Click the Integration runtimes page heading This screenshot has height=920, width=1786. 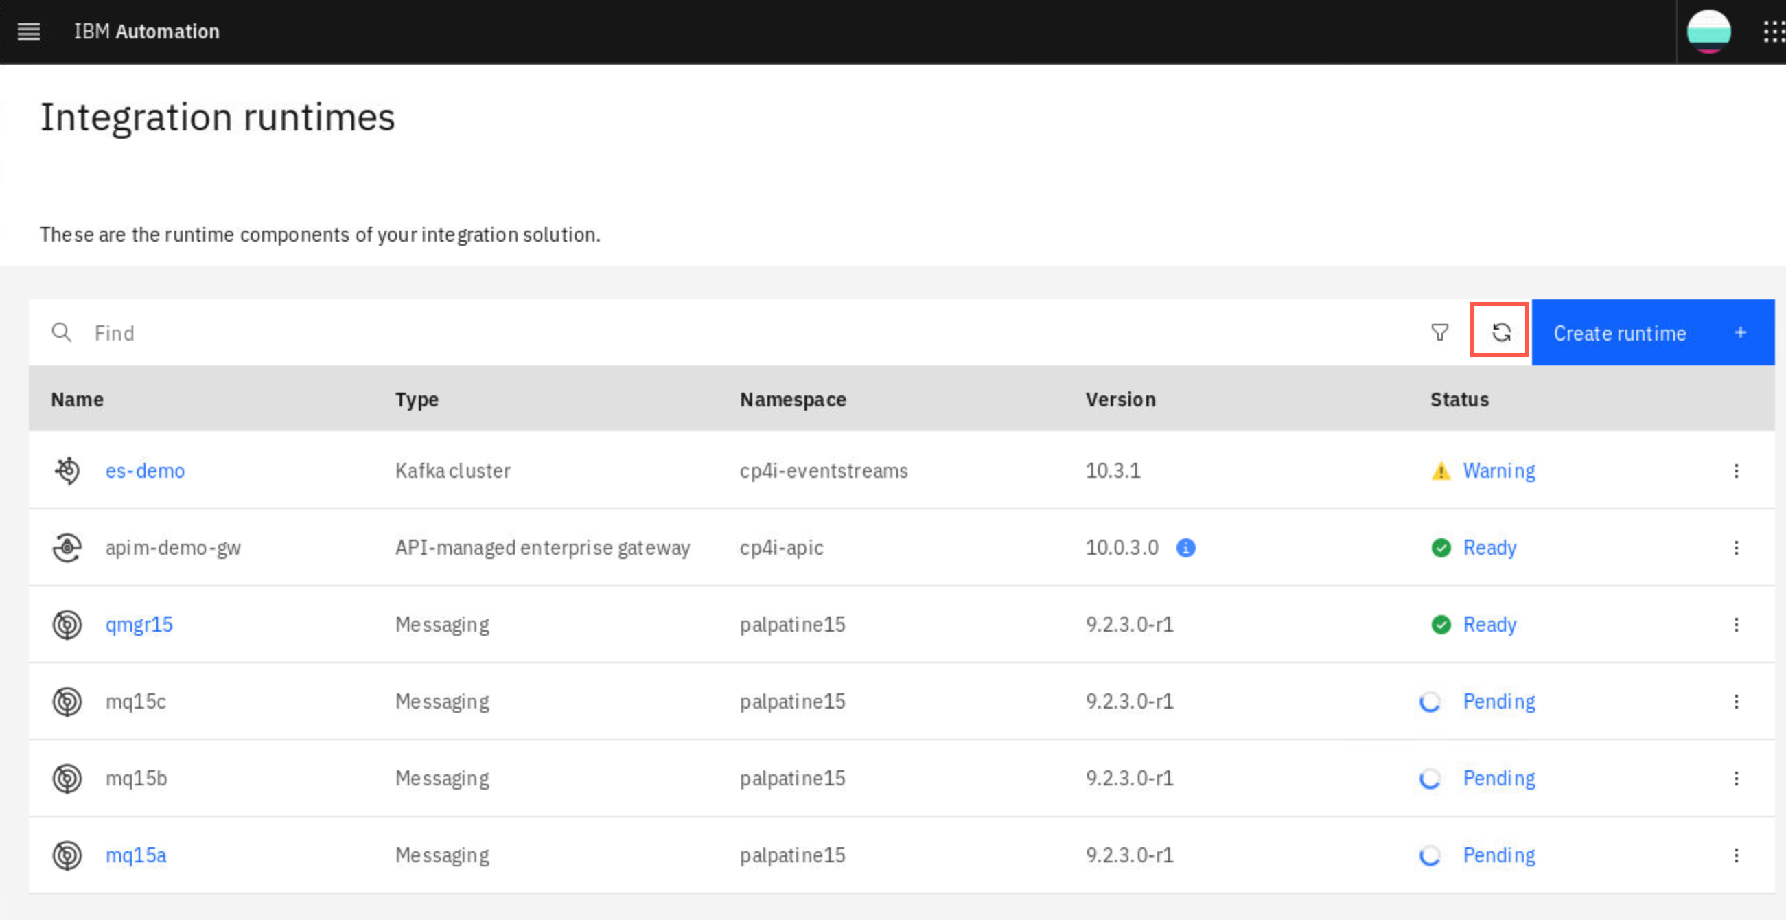coord(218,117)
